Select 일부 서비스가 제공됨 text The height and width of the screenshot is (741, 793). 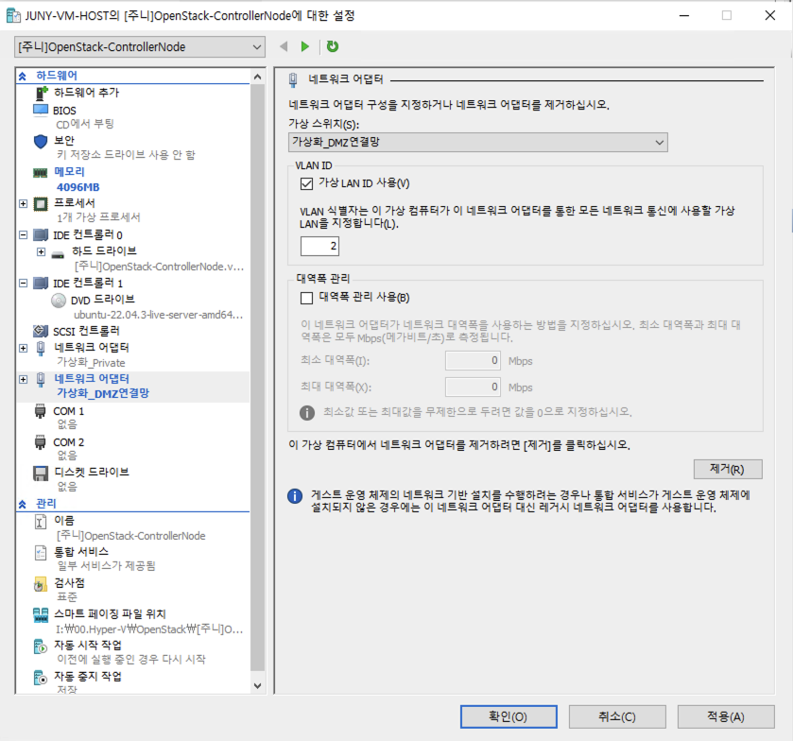[106, 566]
